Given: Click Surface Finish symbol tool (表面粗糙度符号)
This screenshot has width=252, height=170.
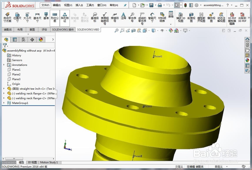Looking at the screenshot, I should click(x=105, y=19).
